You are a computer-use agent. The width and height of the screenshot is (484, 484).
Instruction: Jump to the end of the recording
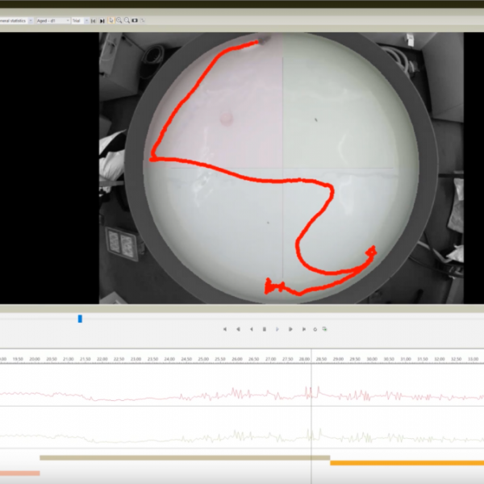tap(304, 329)
